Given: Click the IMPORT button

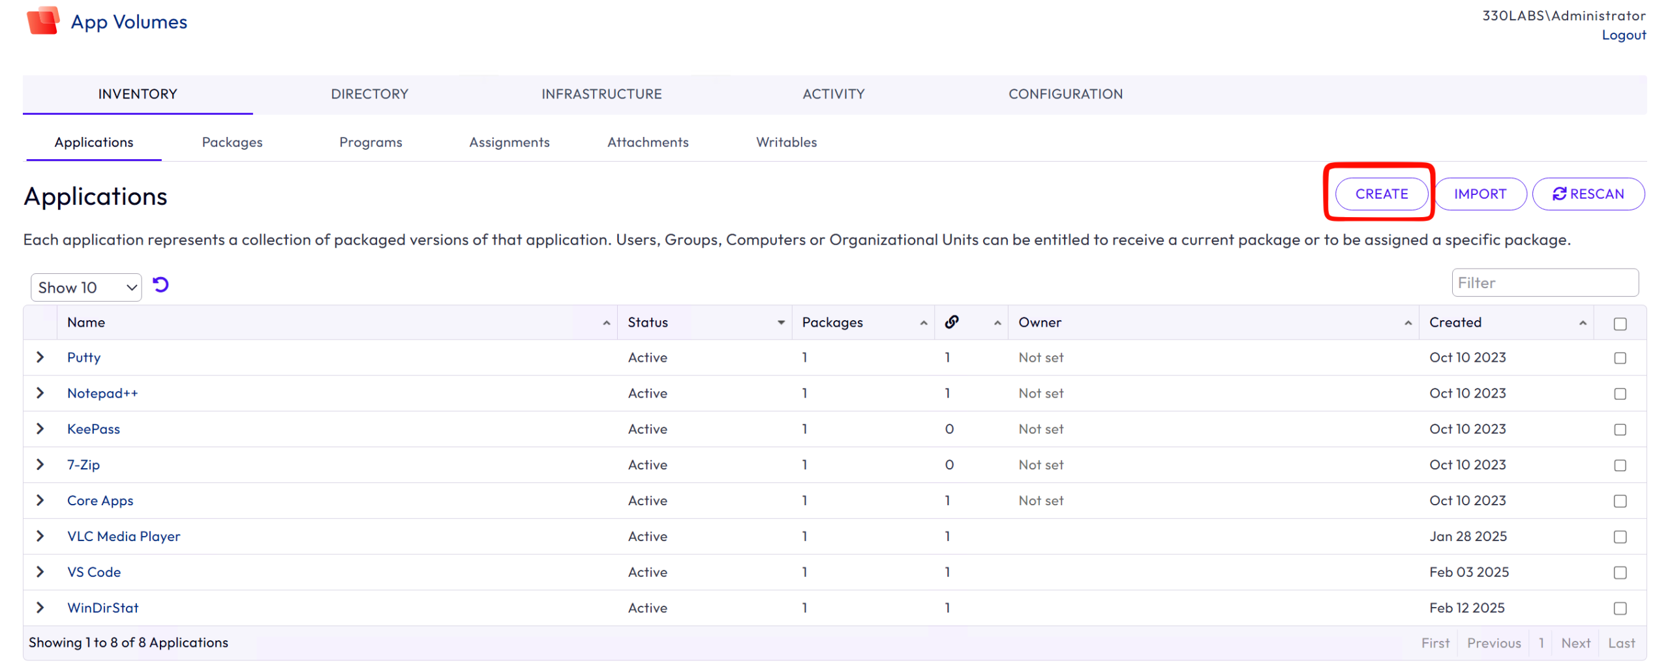Looking at the screenshot, I should tap(1480, 194).
